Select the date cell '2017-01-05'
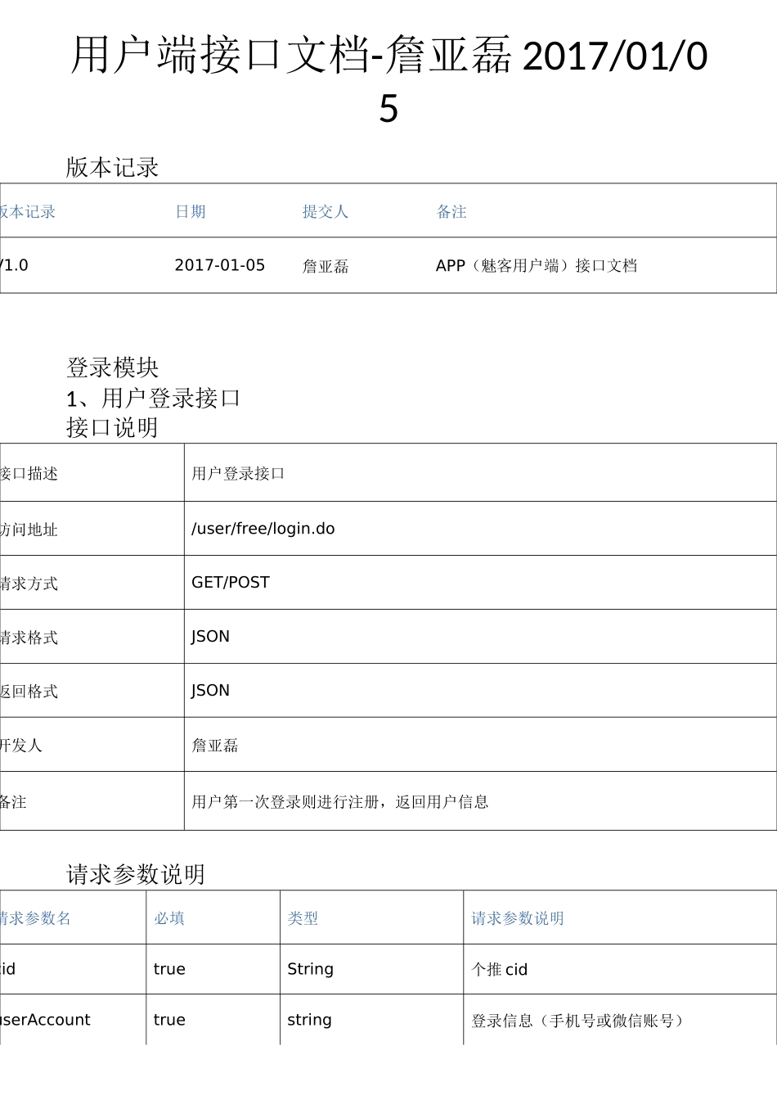Image resolution: width=777 pixels, height=1100 pixels. 220,265
